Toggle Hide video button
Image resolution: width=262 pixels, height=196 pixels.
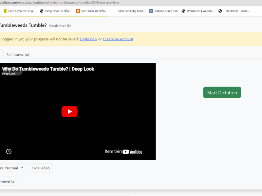[x=41, y=168]
